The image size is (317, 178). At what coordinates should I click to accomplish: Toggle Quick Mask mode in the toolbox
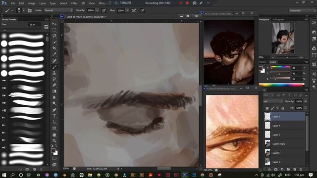click(54, 158)
